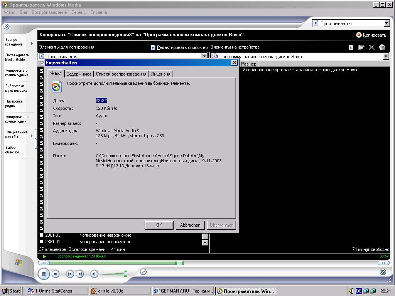Check the 2881-01 item checkbox
Image resolution: width=395 pixels, height=296 pixels.
pyautogui.click(x=42, y=242)
